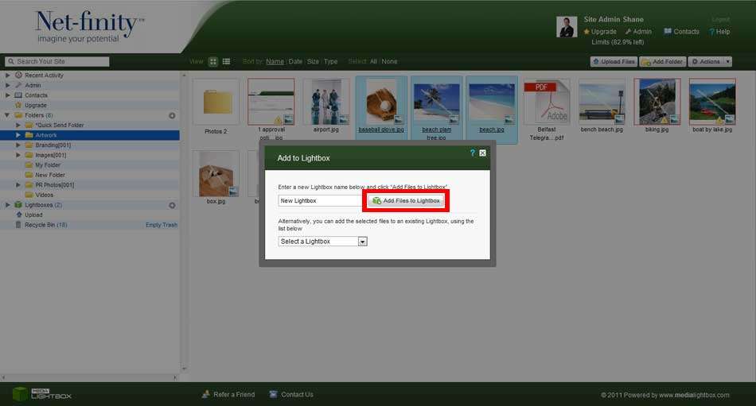
Task: Click the Add Folder button
Action: click(x=662, y=61)
